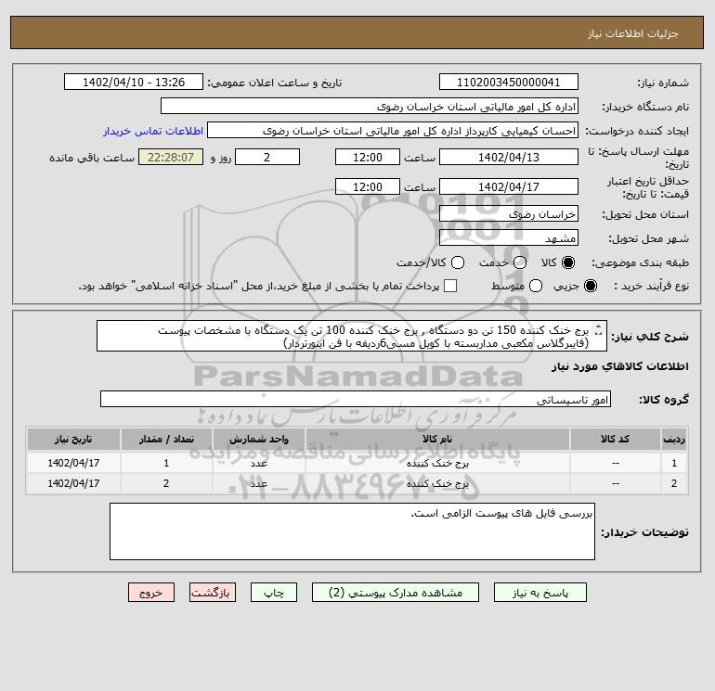715x691 pixels.
Task: Click the نام کالا column header
Action: (x=437, y=439)
